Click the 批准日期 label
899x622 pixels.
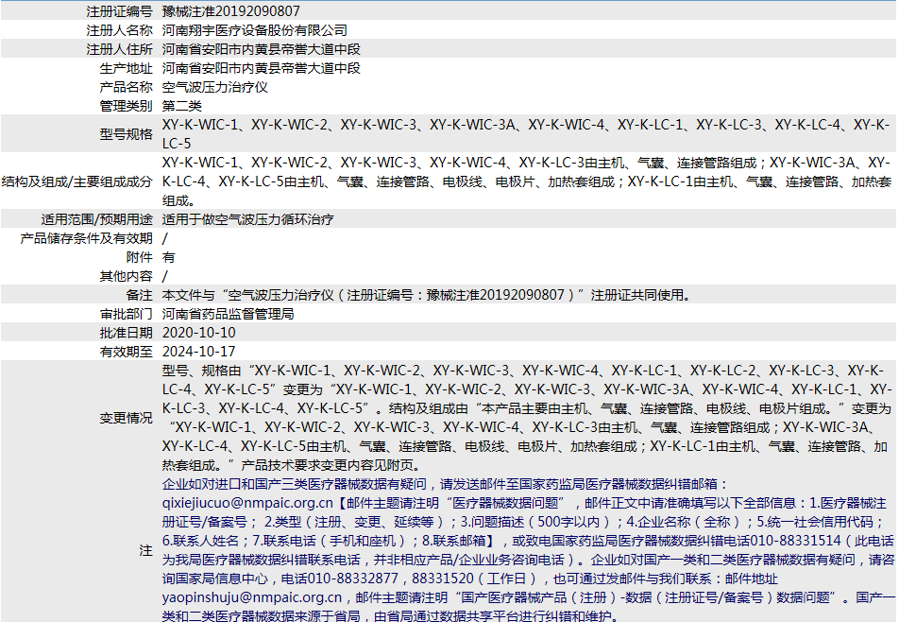(127, 334)
